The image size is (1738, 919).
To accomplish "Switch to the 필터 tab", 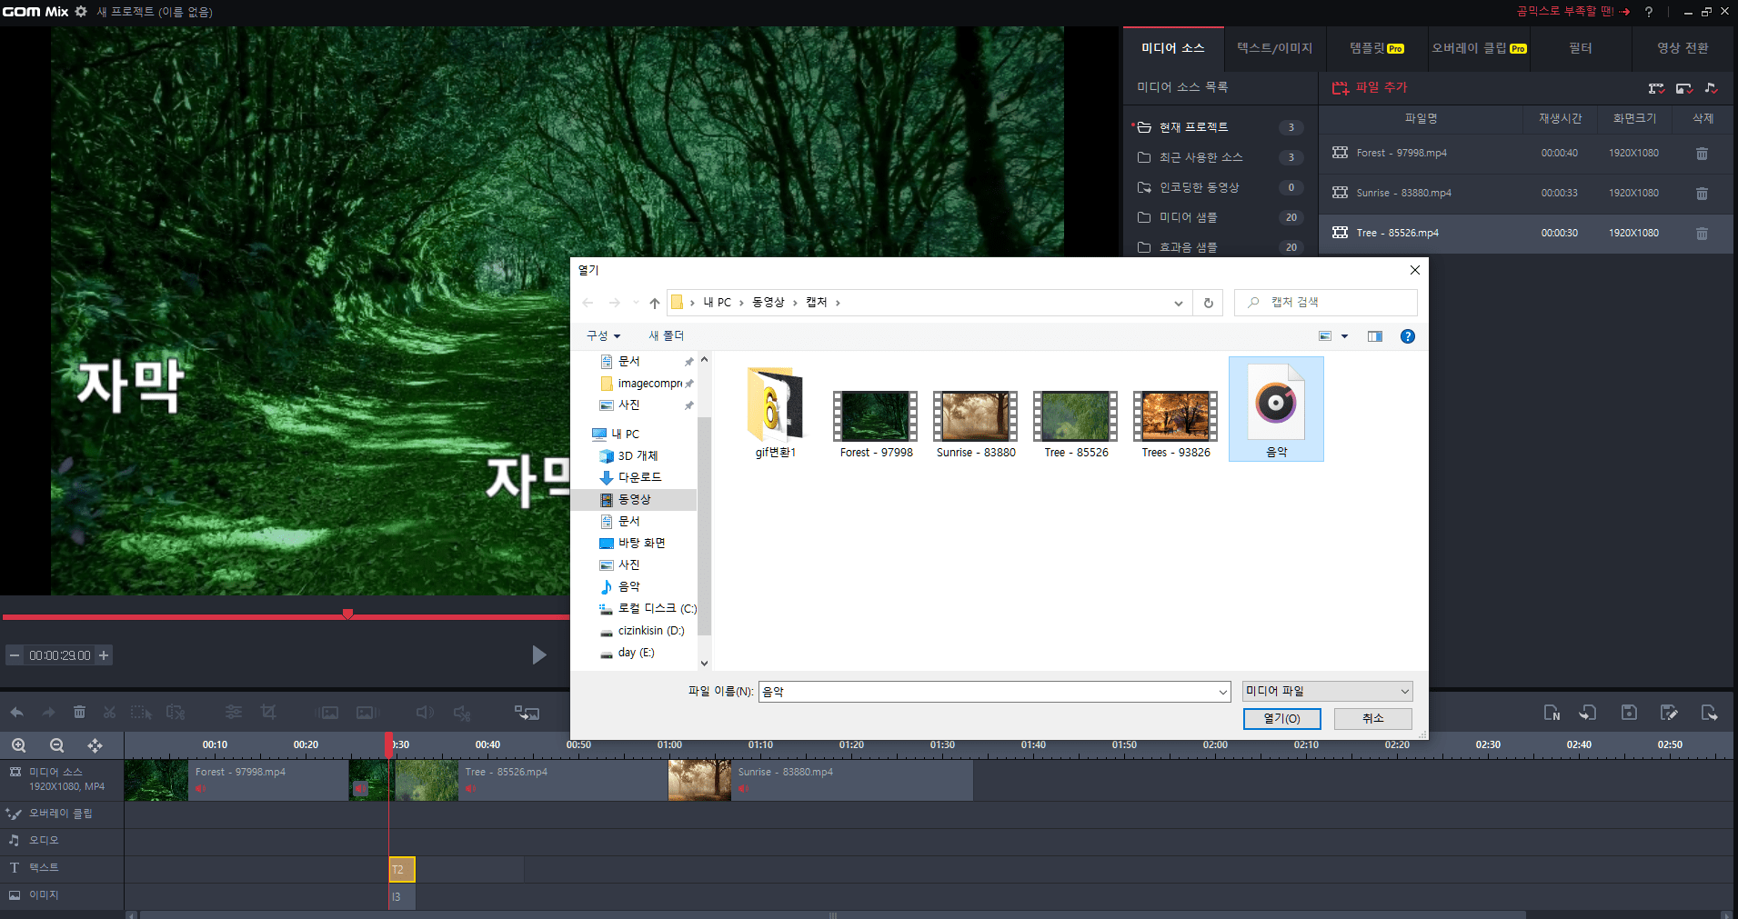I will (1581, 48).
